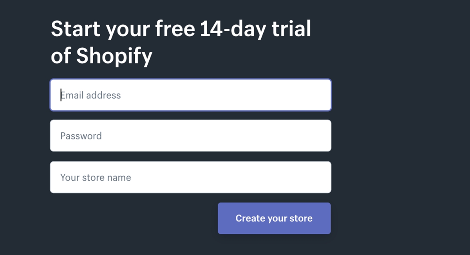Click the purple Create your store button
The width and height of the screenshot is (470, 255).
coord(274,218)
